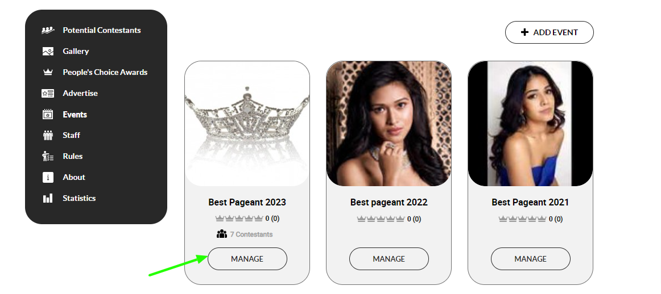Manage the Best Pageant 2023 event
Image resolution: width=661 pixels, height=294 pixels.
pyautogui.click(x=247, y=259)
